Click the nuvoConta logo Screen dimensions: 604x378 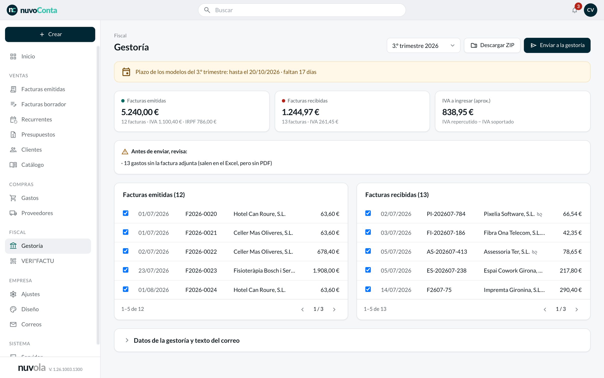click(32, 10)
